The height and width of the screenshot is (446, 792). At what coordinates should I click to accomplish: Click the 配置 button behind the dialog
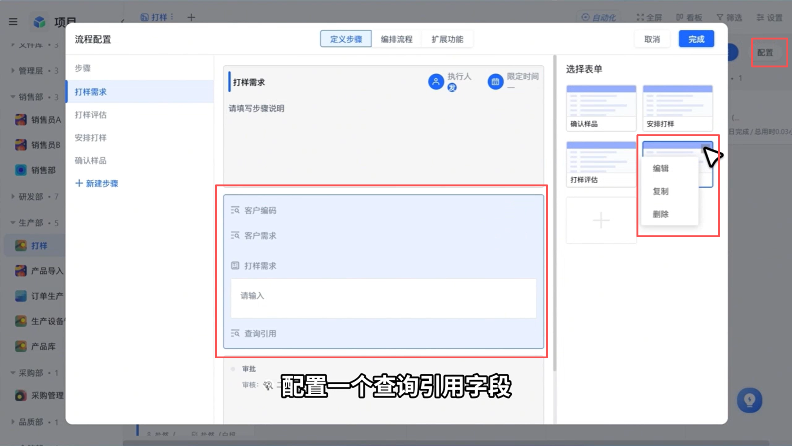point(765,53)
